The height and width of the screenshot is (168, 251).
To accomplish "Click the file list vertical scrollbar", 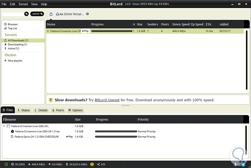I will click(246, 140).
